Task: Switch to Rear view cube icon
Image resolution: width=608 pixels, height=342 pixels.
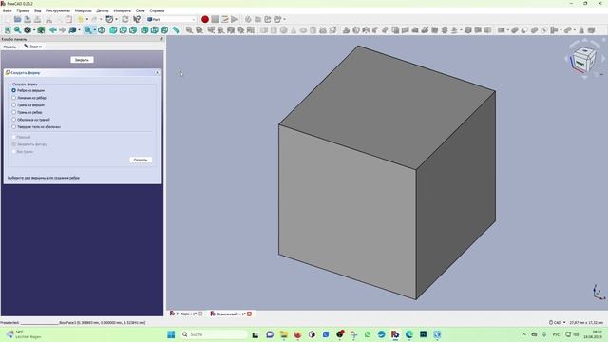Action: [144, 29]
